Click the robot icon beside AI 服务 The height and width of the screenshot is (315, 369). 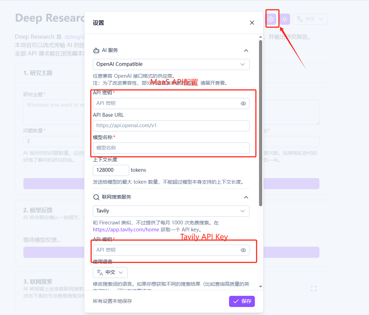coord(96,51)
